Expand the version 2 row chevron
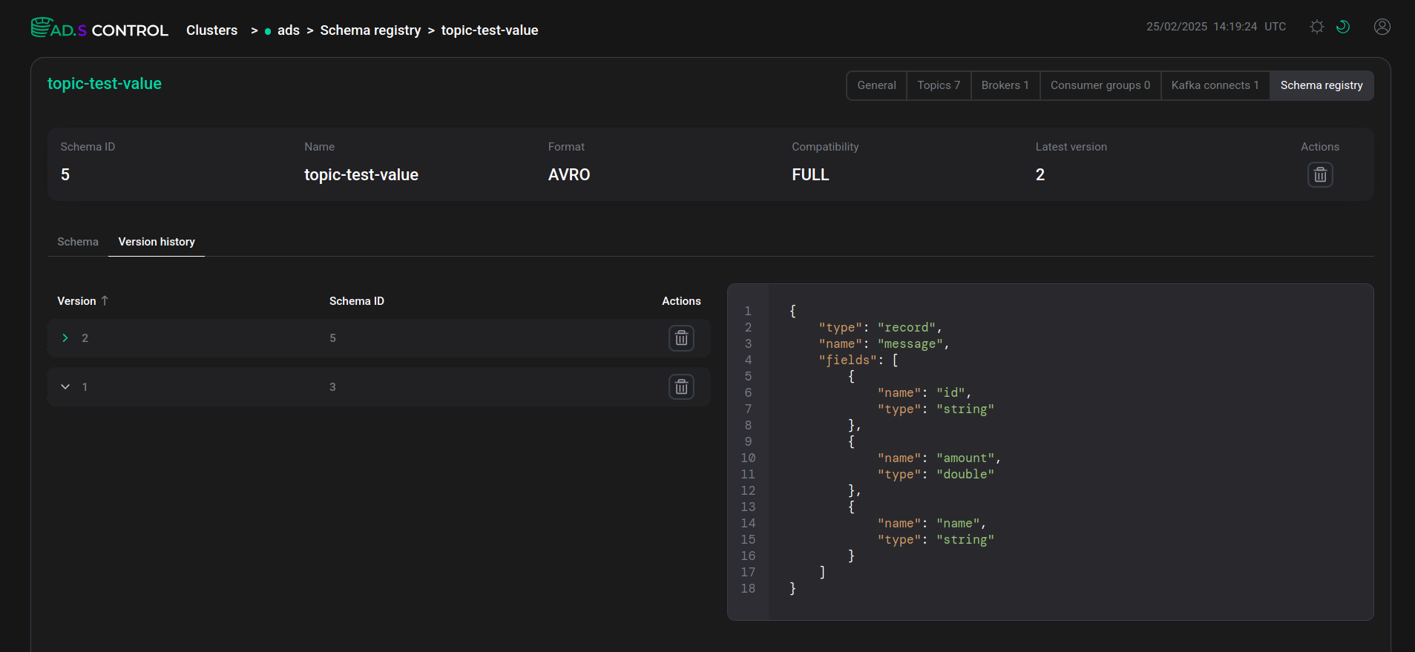This screenshot has width=1415, height=652. pyautogui.click(x=65, y=338)
